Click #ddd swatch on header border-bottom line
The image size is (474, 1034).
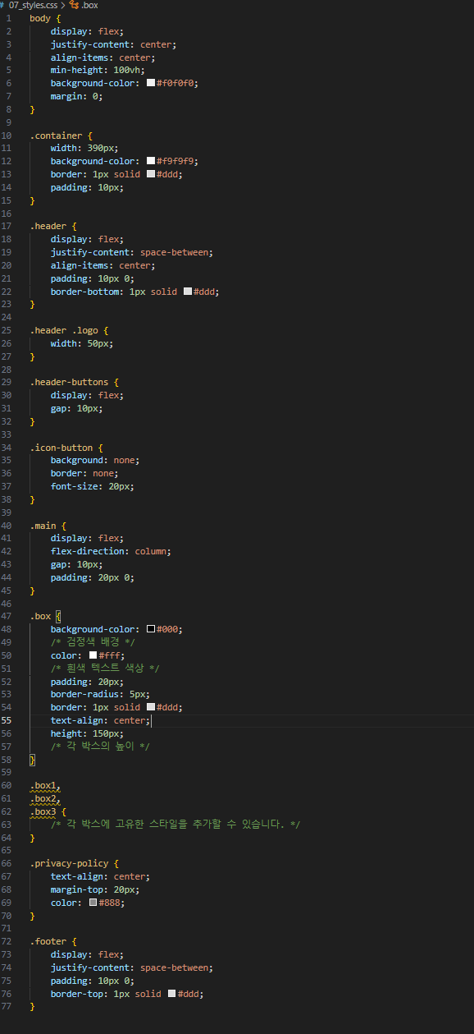click(188, 292)
